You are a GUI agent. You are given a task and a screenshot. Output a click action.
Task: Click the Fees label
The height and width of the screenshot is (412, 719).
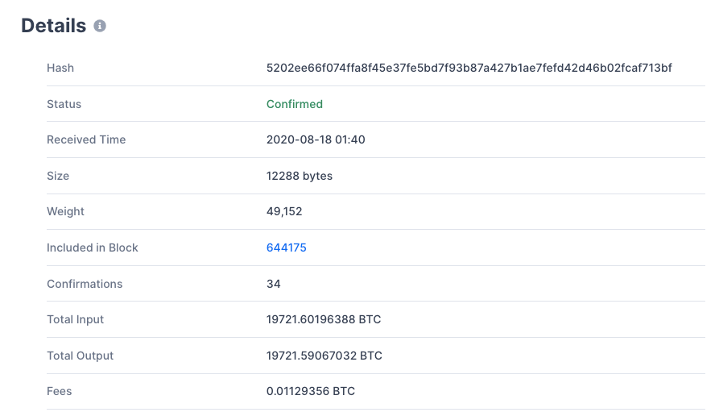[59, 391]
